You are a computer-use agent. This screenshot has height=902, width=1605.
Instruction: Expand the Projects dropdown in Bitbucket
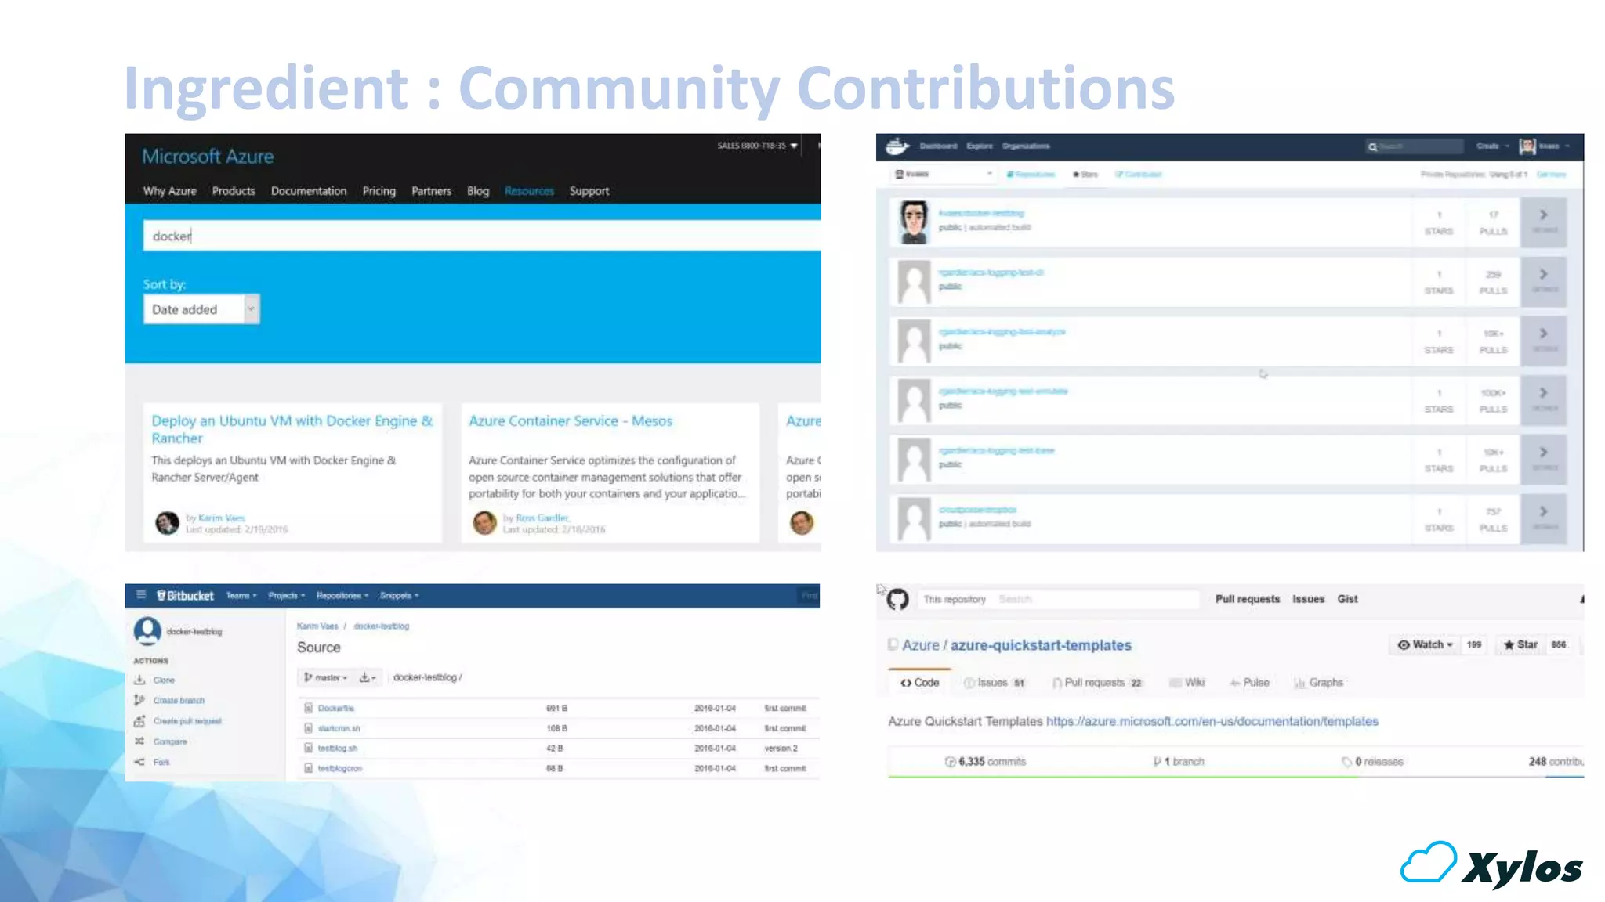pos(287,596)
